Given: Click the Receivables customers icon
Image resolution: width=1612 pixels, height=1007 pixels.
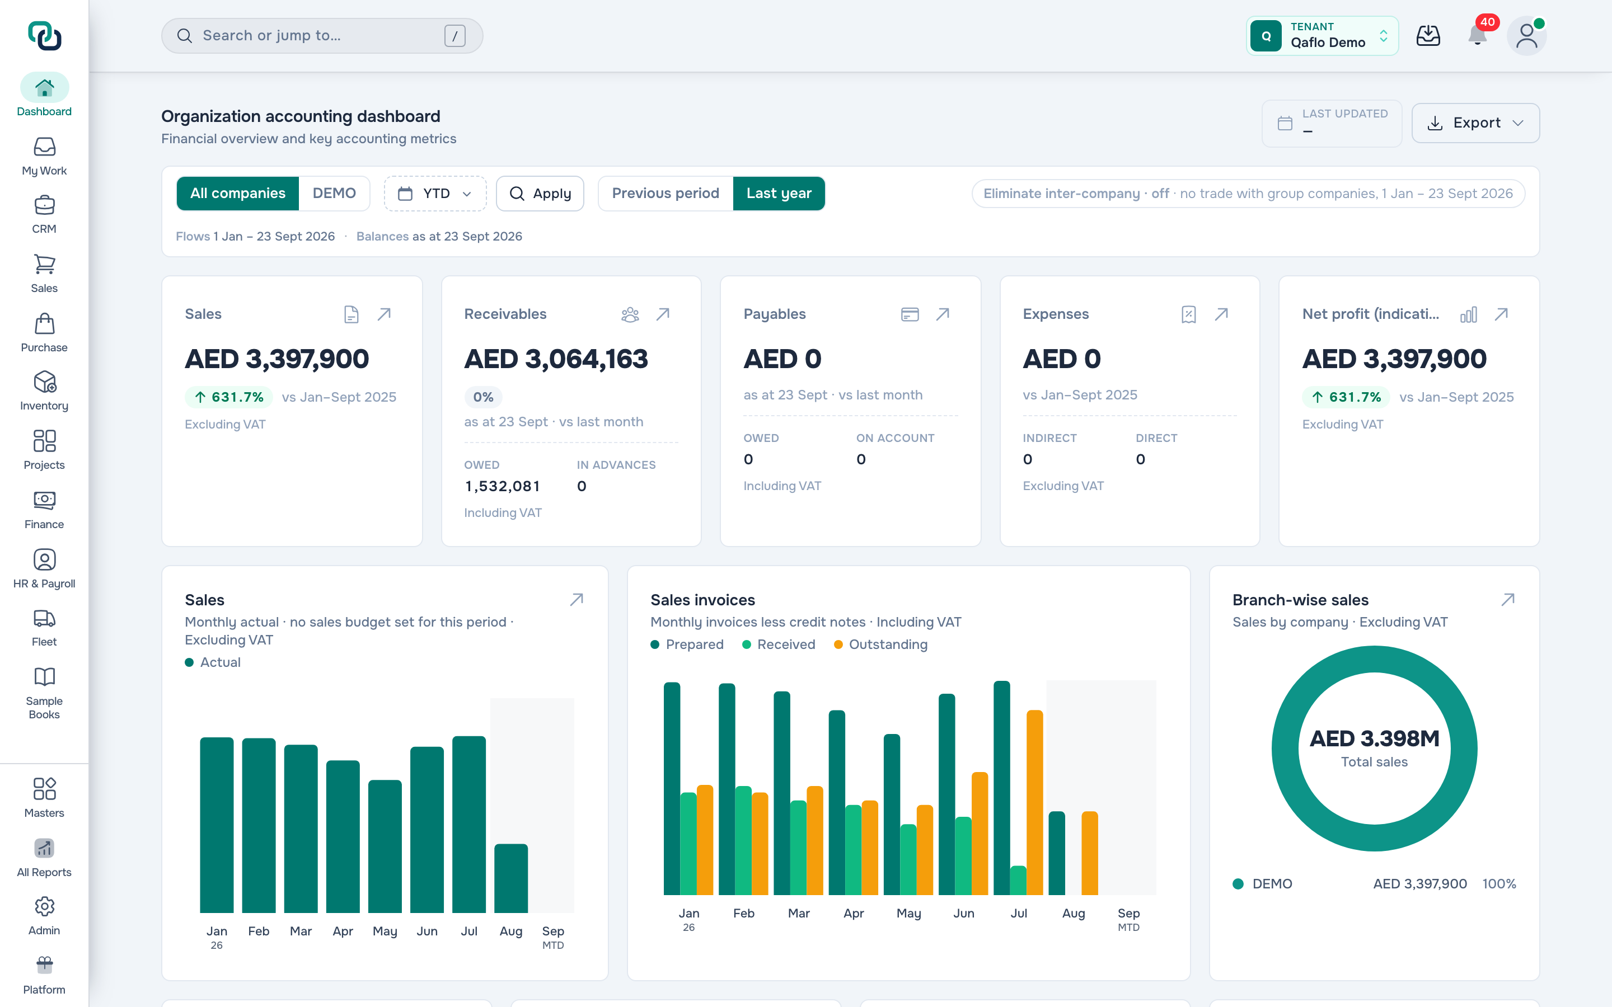Looking at the screenshot, I should tap(630, 314).
